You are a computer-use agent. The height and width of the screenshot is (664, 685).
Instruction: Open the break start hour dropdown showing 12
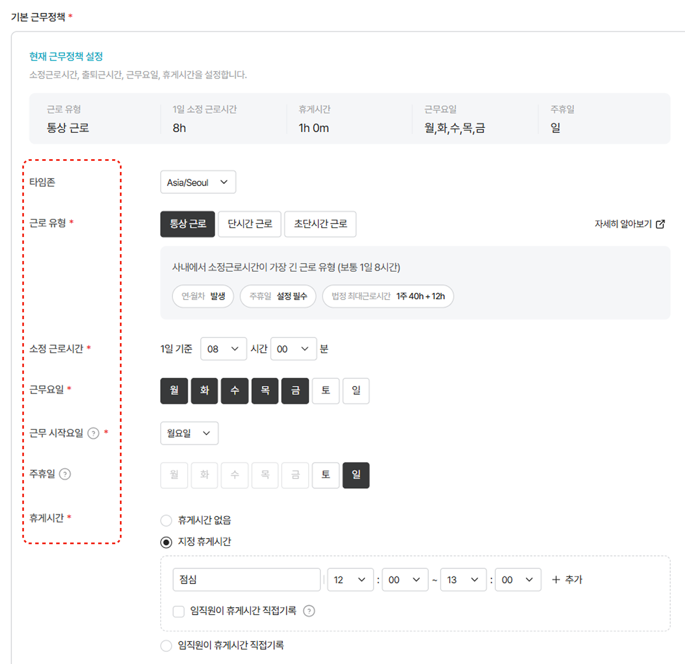coord(350,580)
